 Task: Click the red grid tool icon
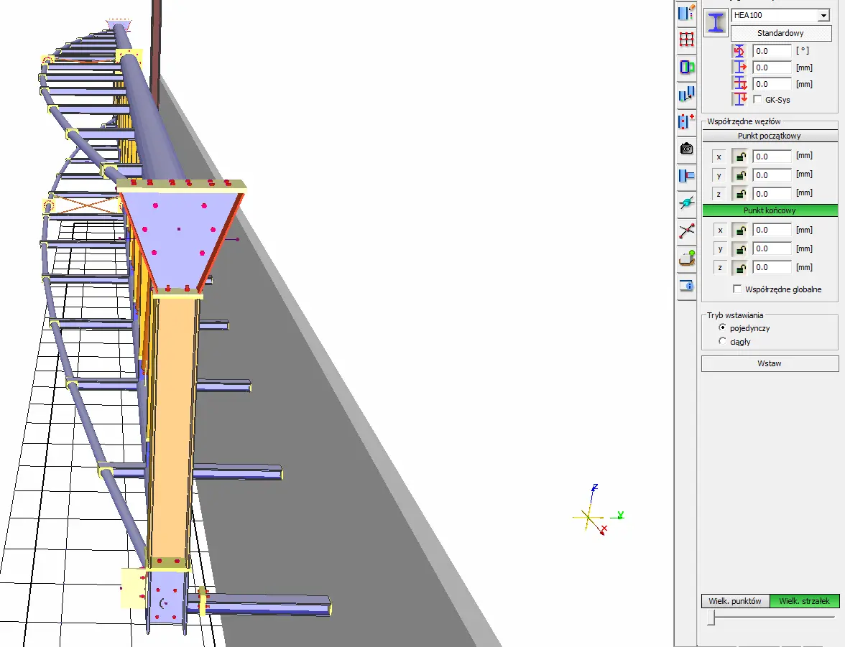[687, 39]
